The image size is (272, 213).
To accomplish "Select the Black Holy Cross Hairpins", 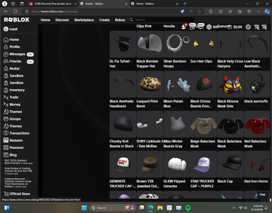I will 231,44.
